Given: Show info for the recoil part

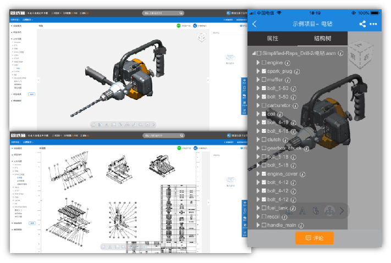Looking at the screenshot, I should coord(284,217).
